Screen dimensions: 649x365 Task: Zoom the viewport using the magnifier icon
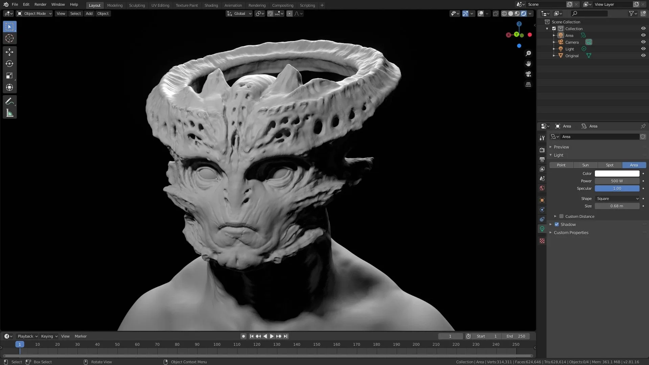[529, 53]
